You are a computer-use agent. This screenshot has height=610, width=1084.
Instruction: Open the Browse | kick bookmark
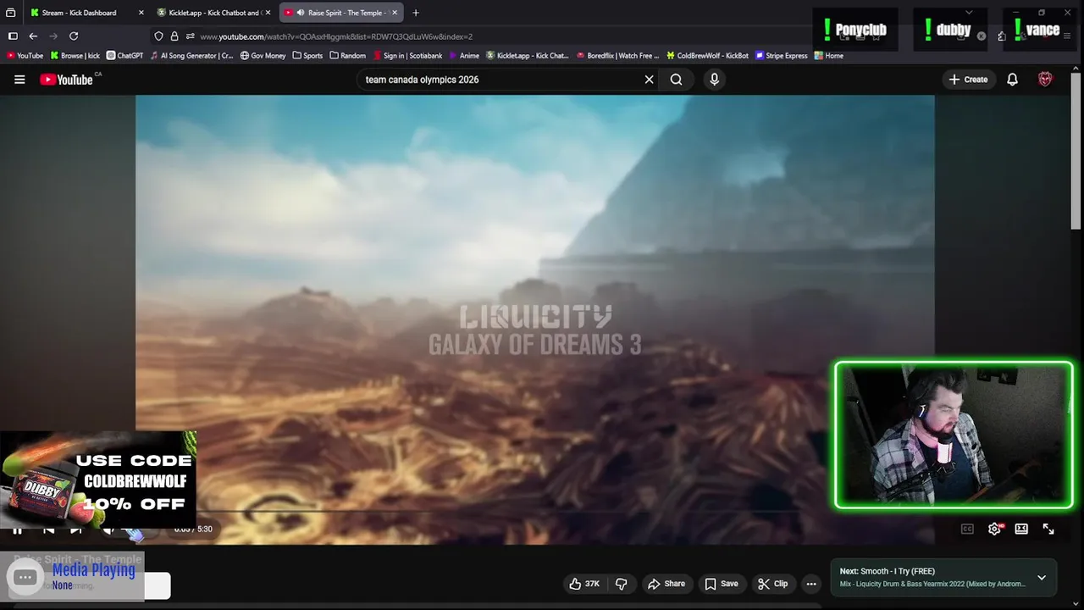(x=75, y=56)
